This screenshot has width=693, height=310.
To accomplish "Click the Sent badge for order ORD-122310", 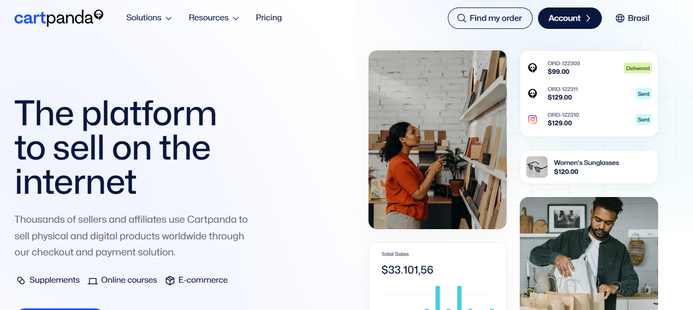I will (x=644, y=119).
